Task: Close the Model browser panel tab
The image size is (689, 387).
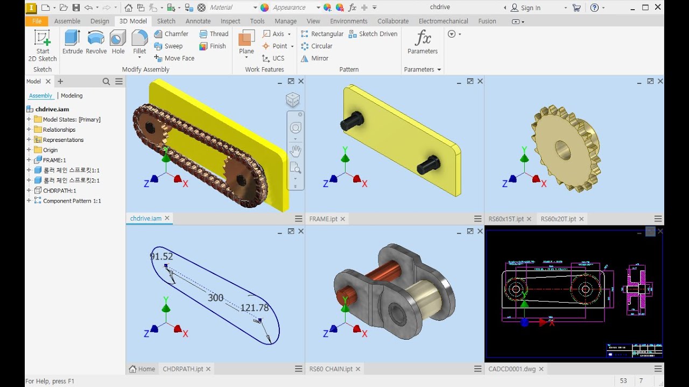Action: coord(48,82)
